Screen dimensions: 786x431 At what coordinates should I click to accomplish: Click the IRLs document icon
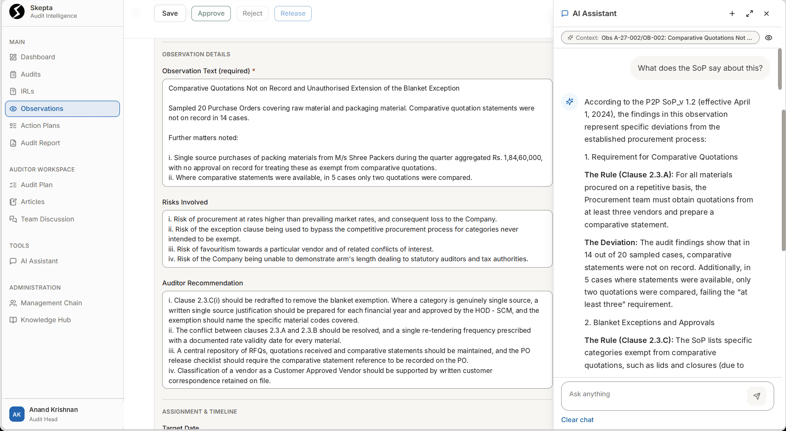(x=13, y=91)
